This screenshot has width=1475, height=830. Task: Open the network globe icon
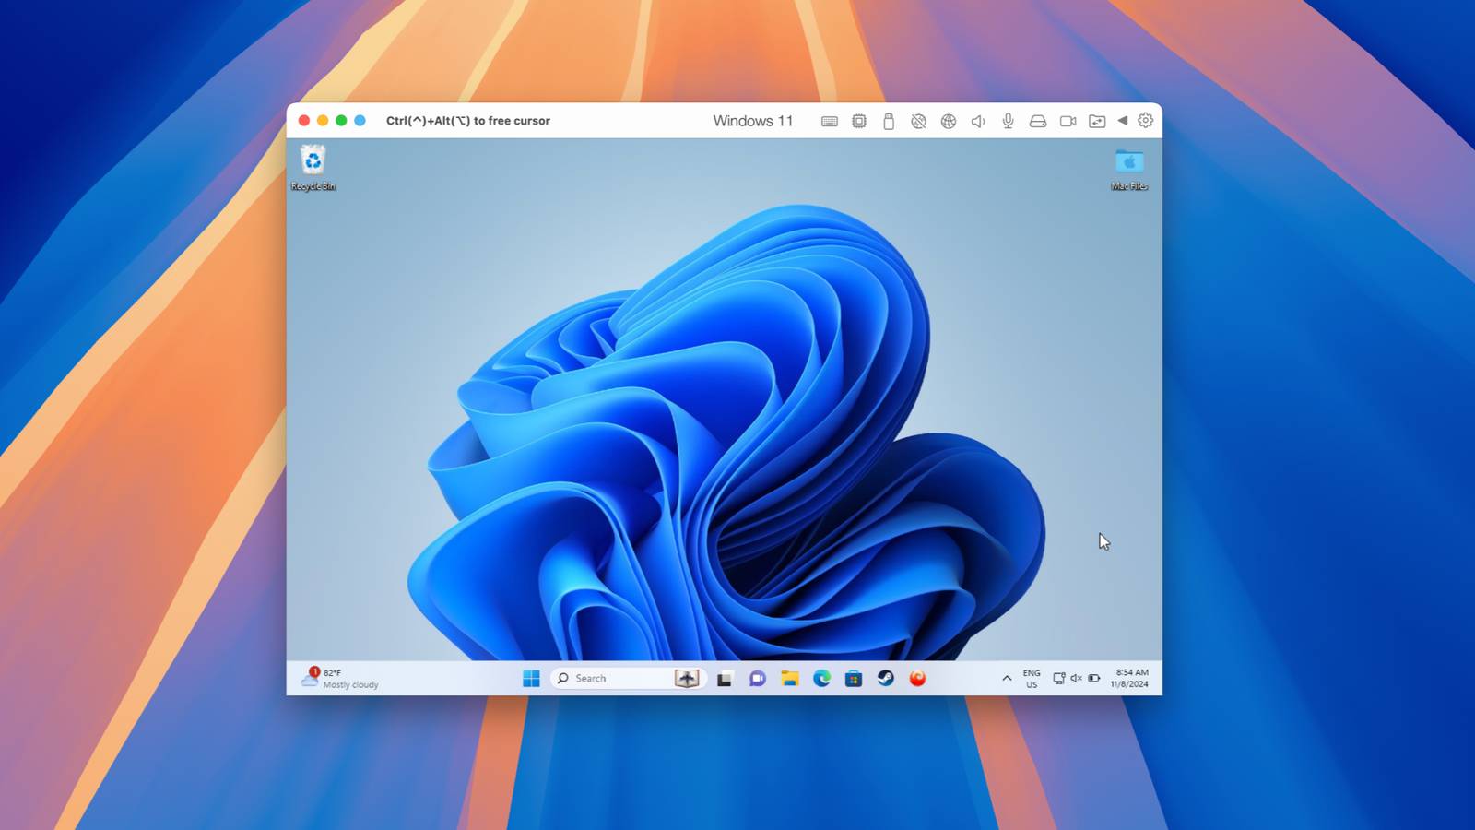pyautogui.click(x=949, y=121)
